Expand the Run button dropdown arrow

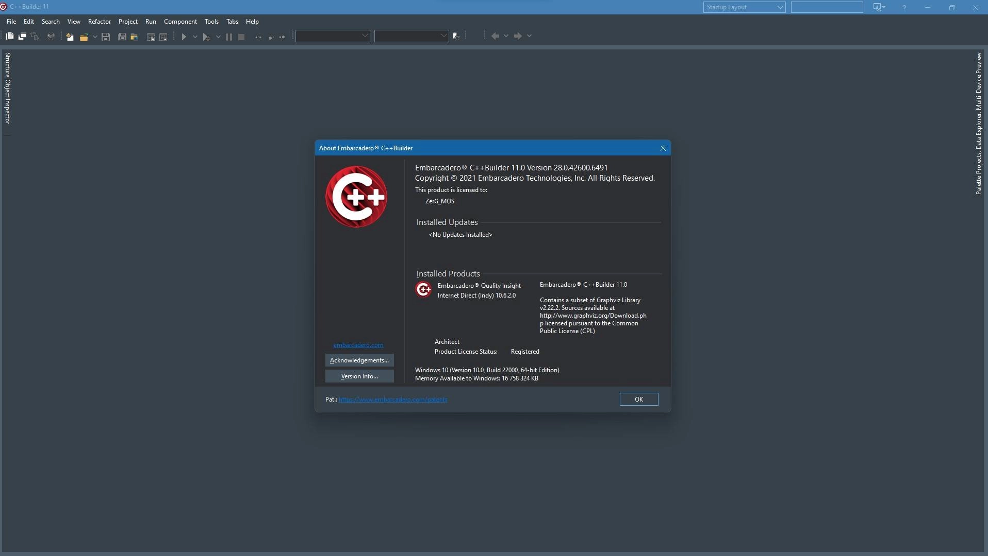(x=195, y=37)
